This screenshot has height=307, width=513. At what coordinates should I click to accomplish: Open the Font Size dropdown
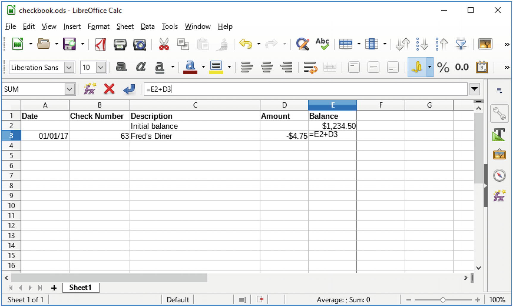coord(101,67)
